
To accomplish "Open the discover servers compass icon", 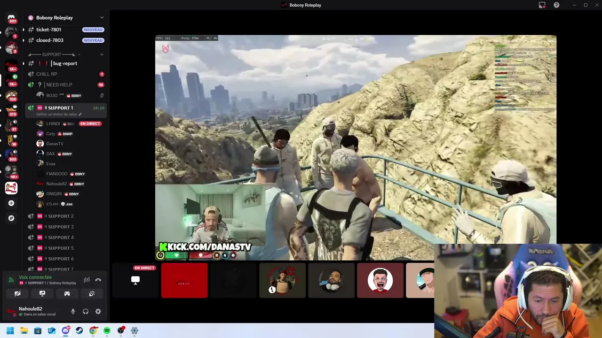I will click(x=11, y=218).
